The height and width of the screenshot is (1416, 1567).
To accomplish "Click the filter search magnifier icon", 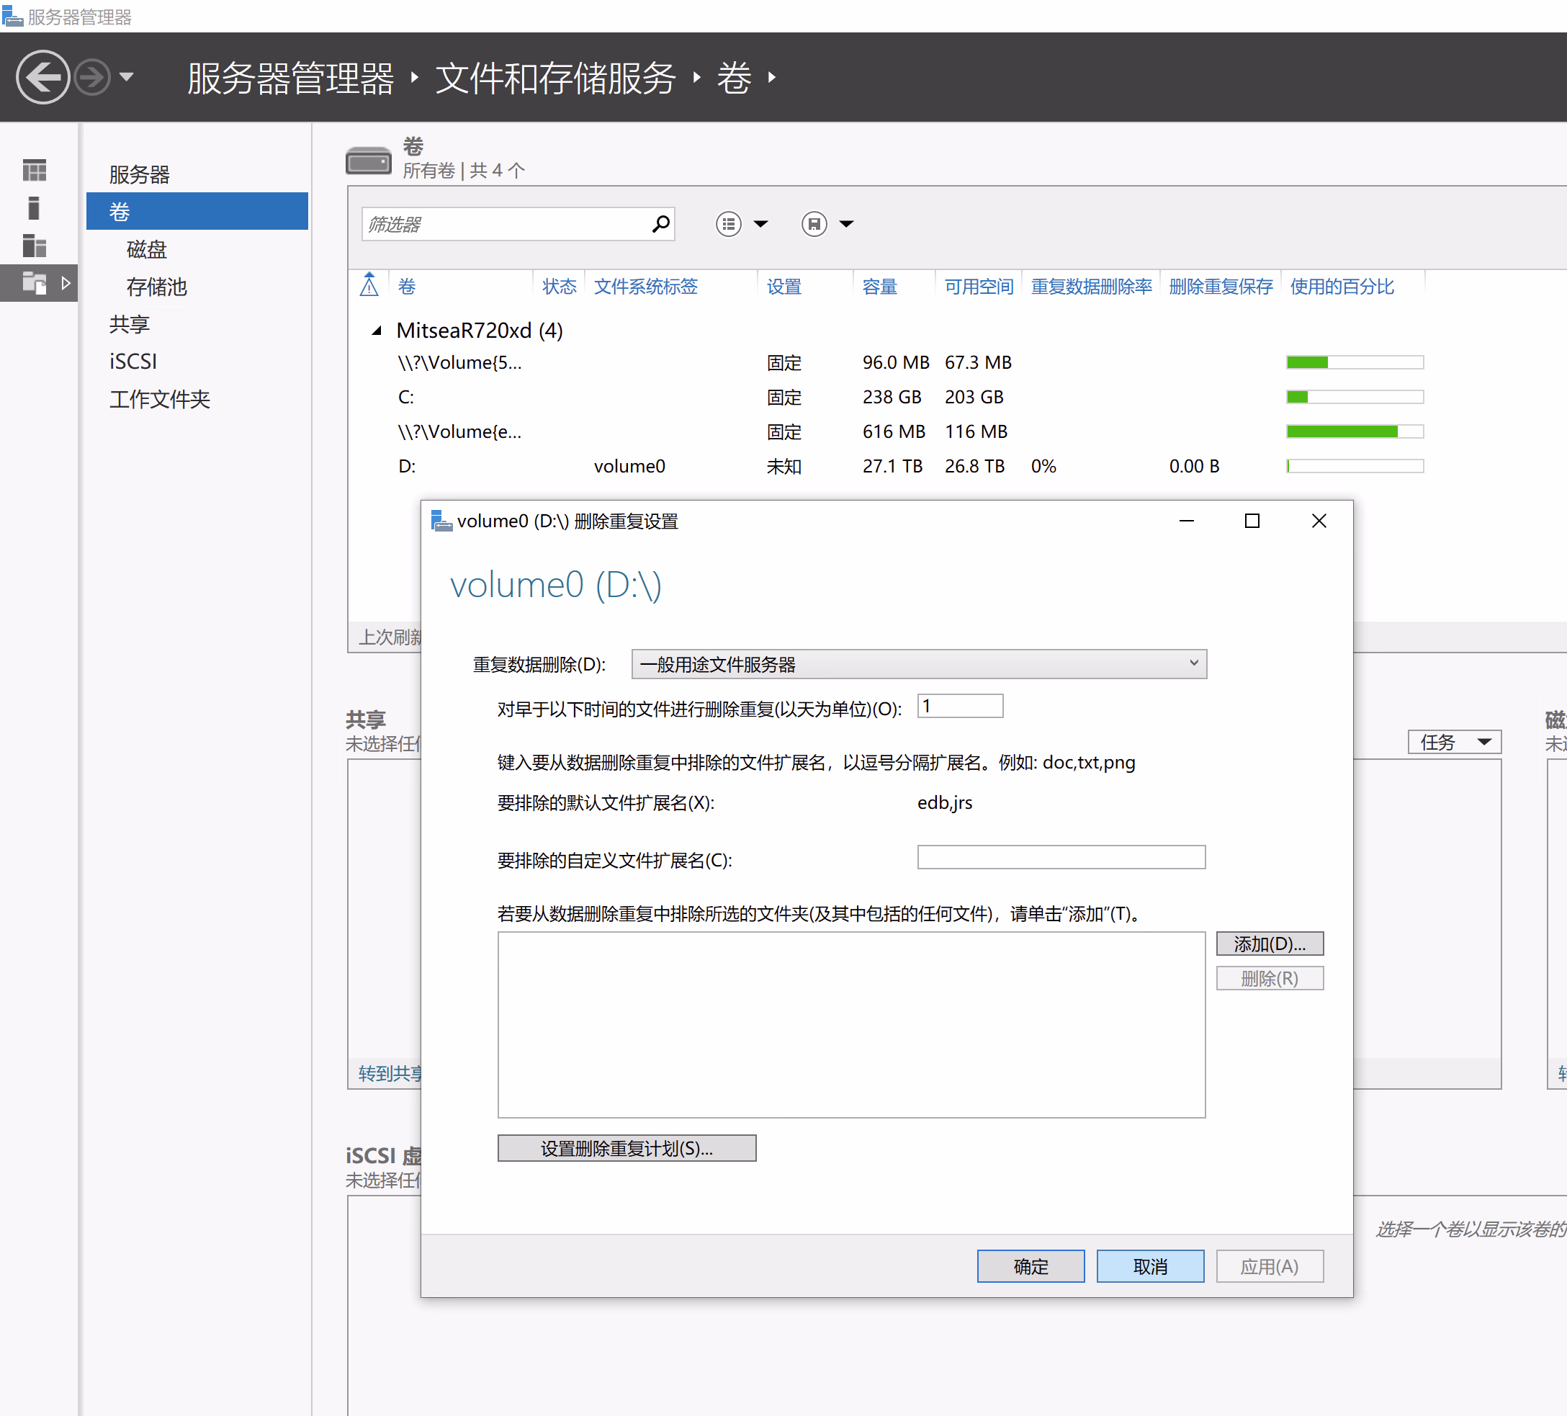I will click(x=660, y=224).
